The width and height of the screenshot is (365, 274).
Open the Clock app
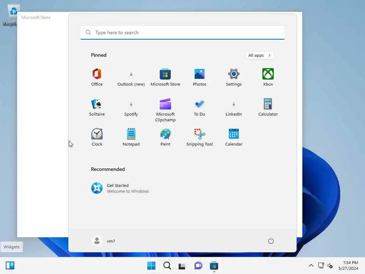coord(97,137)
